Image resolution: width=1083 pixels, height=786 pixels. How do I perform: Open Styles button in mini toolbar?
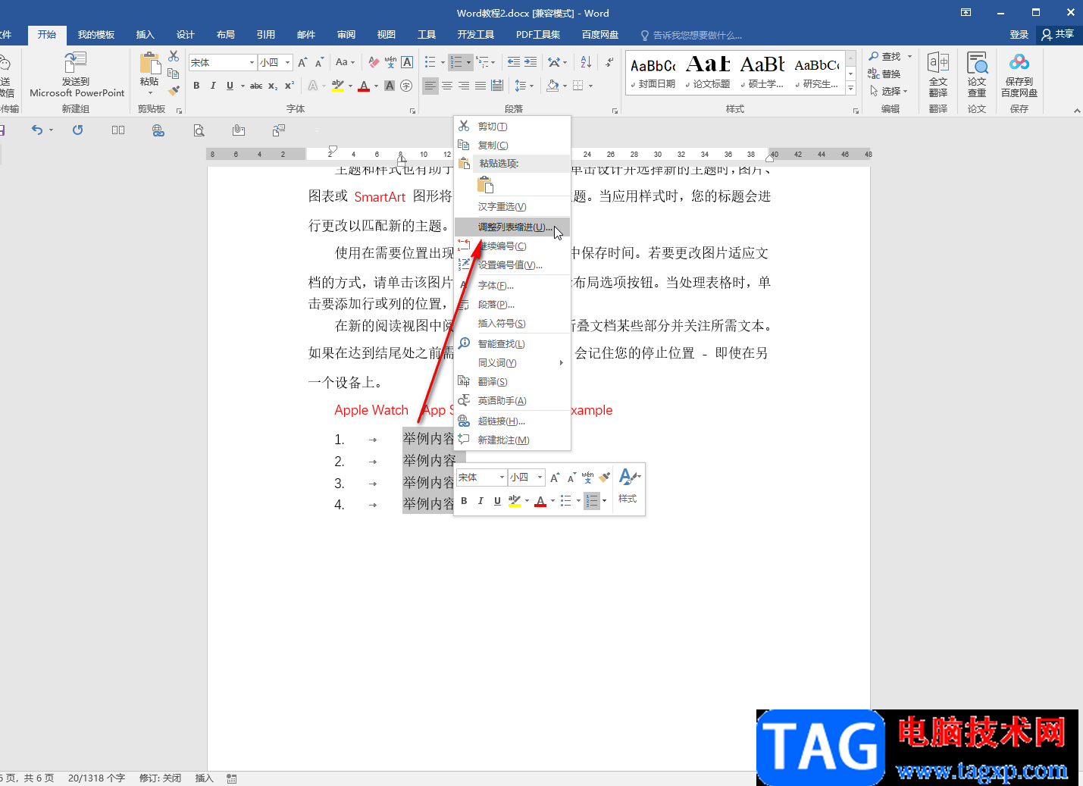[x=628, y=486]
